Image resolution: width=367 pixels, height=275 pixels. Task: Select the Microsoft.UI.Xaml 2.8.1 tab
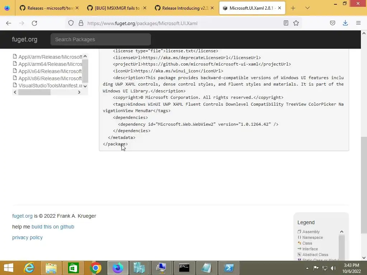coord(252,8)
